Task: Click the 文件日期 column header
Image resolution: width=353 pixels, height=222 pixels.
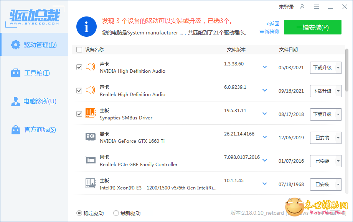Action: pyautogui.click(x=289, y=50)
